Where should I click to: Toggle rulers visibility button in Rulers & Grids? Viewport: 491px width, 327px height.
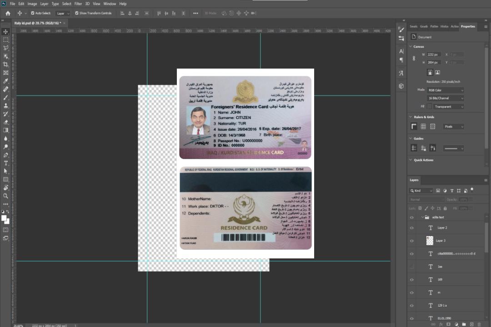coord(414,126)
